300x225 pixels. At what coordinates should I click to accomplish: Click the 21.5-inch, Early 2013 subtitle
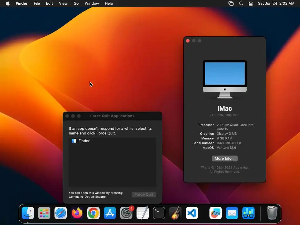click(x=224, y=115)
